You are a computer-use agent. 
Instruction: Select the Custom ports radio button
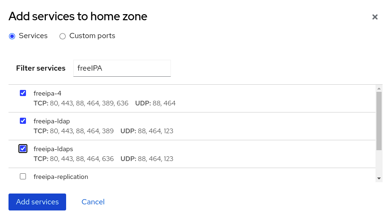[63, 36]
